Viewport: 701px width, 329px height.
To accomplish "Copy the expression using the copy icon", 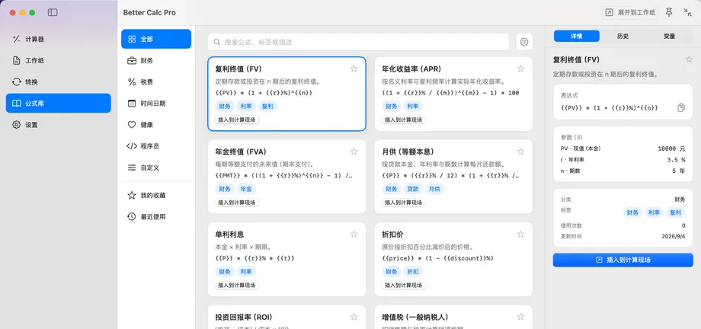I will pos(681,107).
